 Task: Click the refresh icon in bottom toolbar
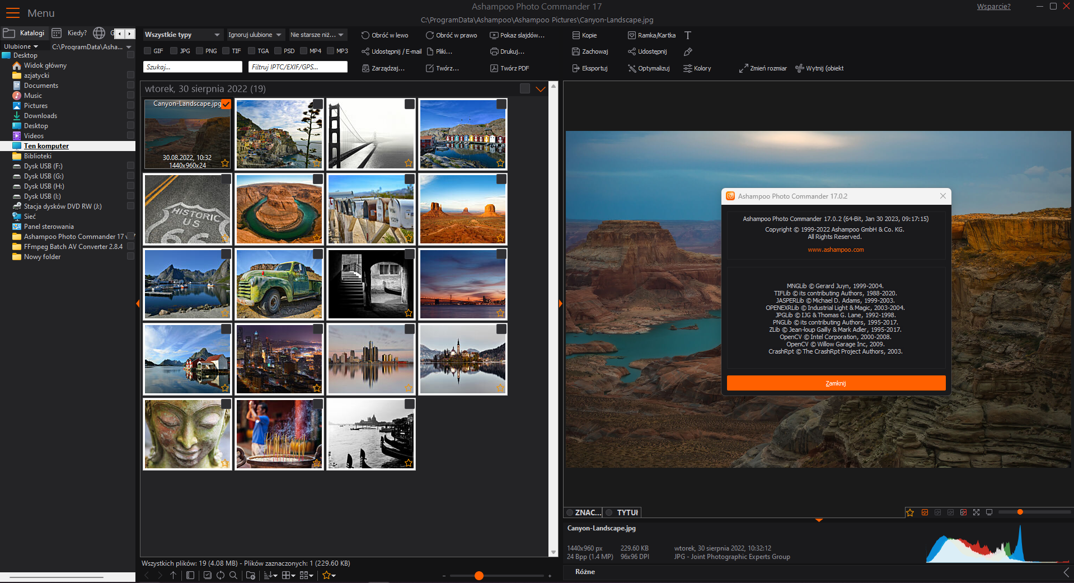point(221,575)
